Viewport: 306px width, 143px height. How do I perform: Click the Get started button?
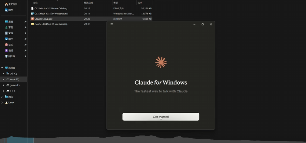coord(161,117)
